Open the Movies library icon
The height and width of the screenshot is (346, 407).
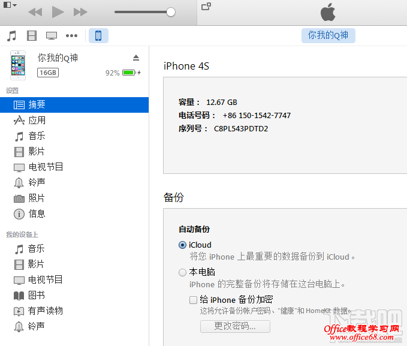32,35
